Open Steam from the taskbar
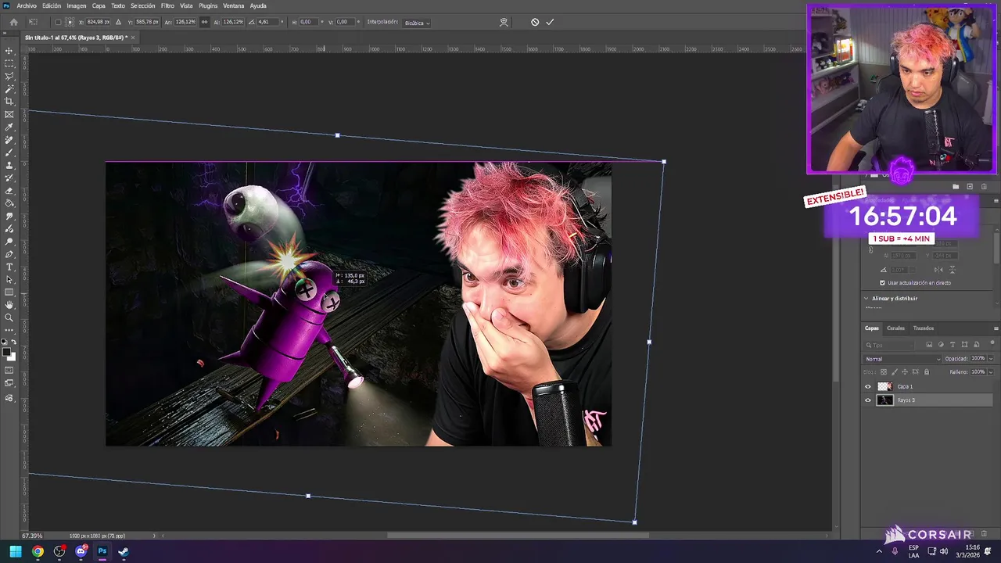The width and height of the screenshot is (1001, 563). coord(124,551)
